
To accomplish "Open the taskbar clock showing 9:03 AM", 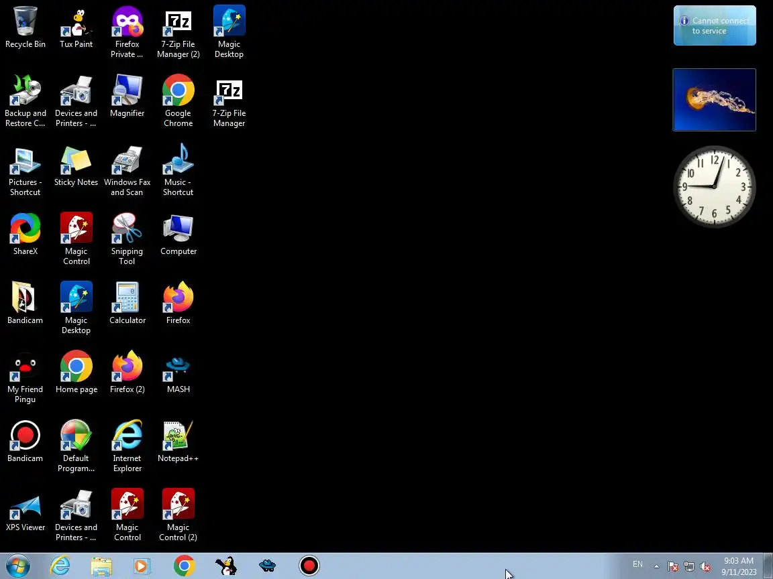I will coord(739,566).
